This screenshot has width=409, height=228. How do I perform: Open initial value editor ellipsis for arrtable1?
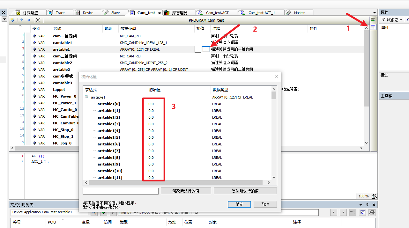pos(206,49)
